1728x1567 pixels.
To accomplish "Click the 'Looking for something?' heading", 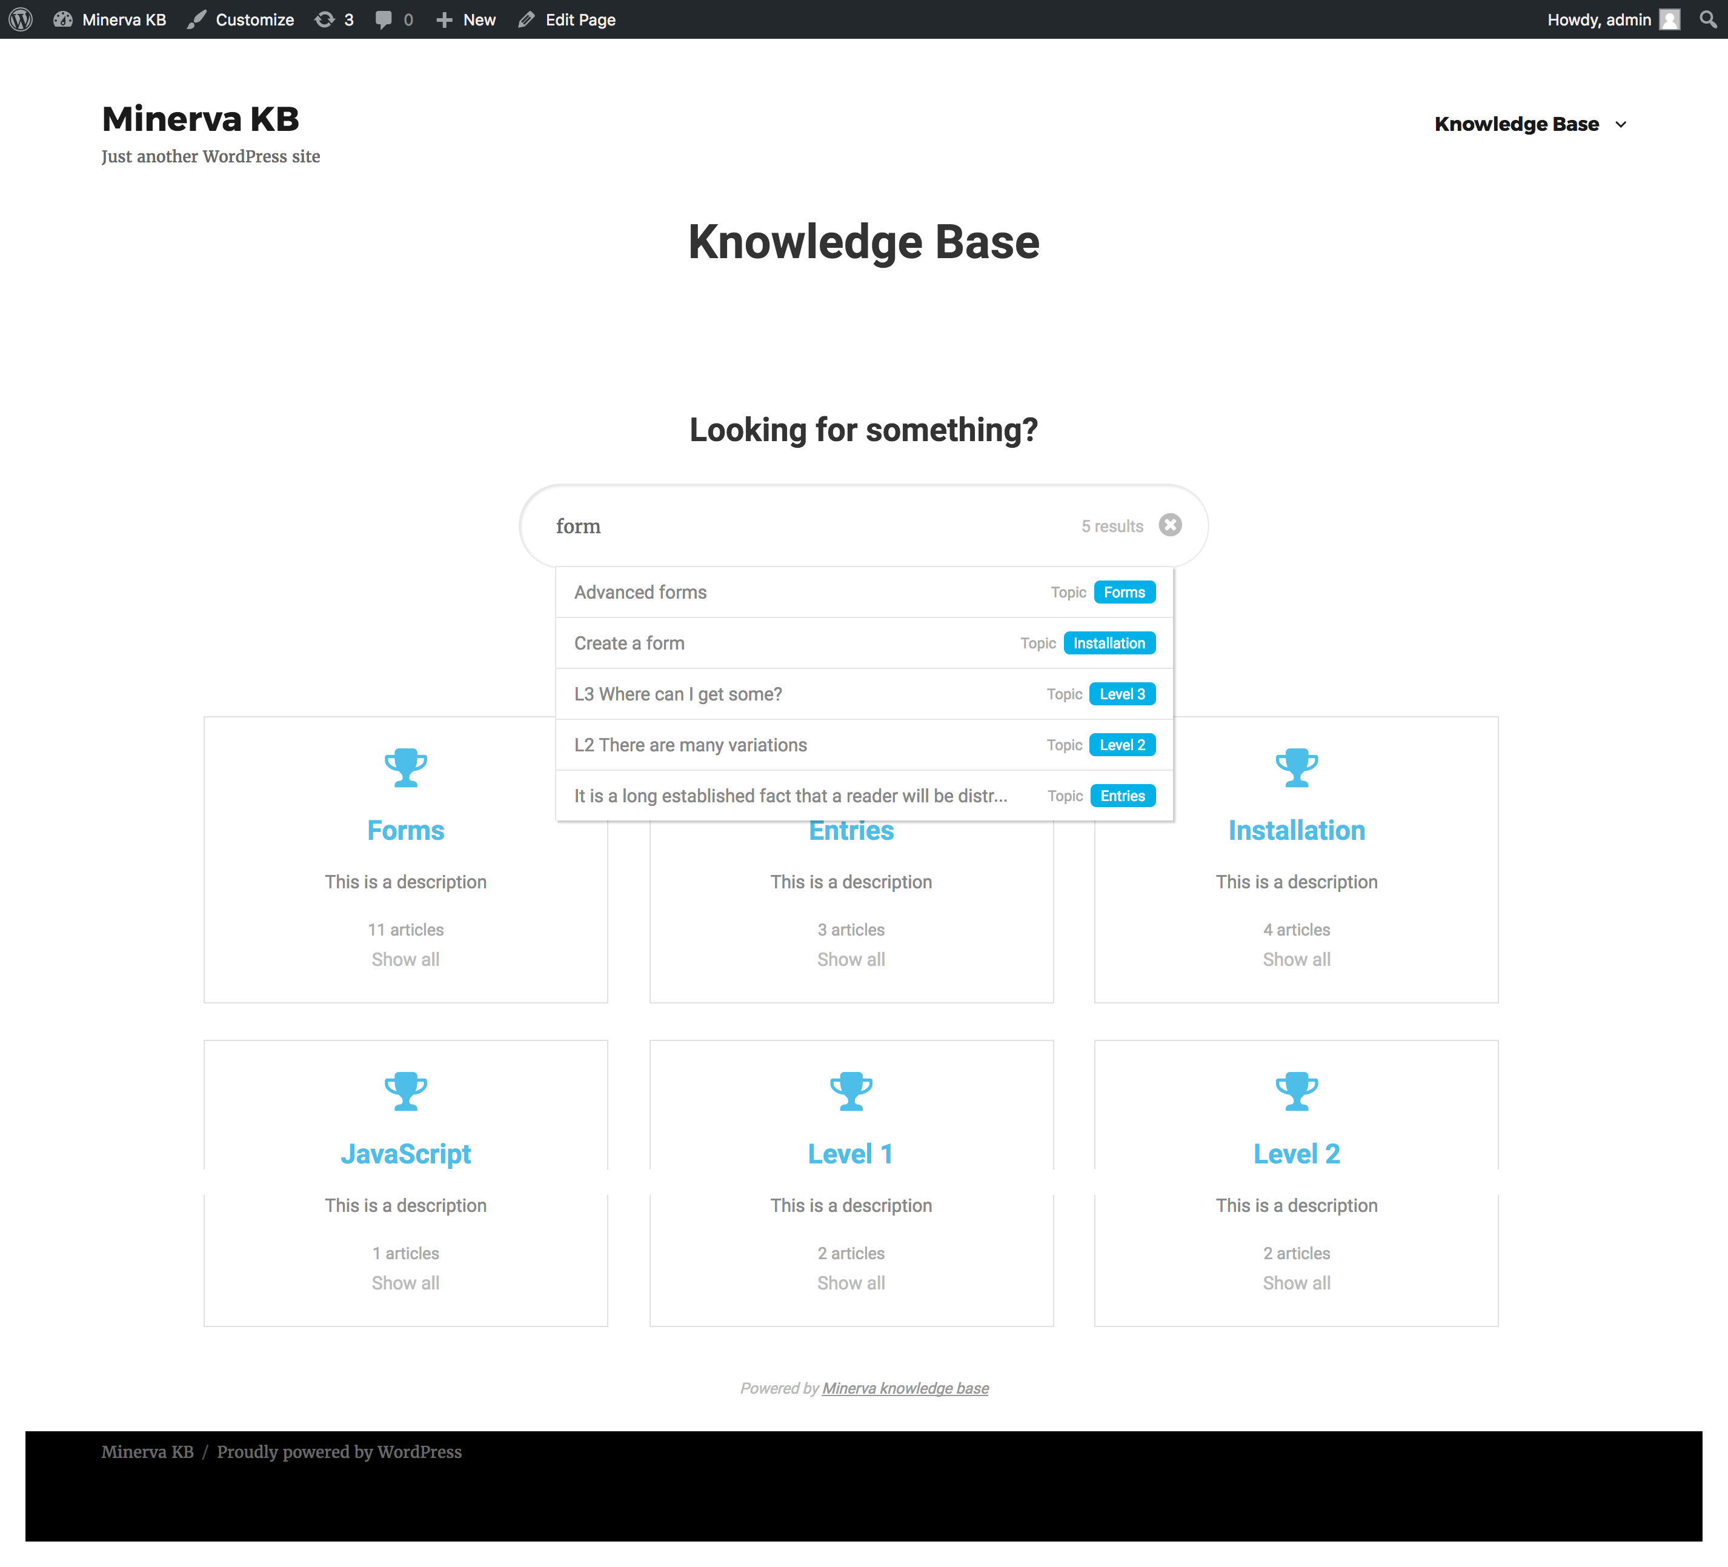I will click(864, 430).
